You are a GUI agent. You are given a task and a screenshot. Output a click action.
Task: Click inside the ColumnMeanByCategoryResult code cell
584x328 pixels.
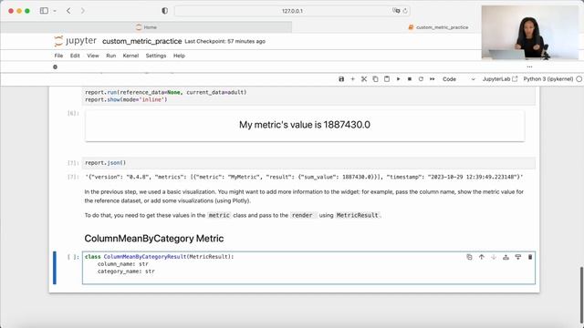tap(308, 268)
